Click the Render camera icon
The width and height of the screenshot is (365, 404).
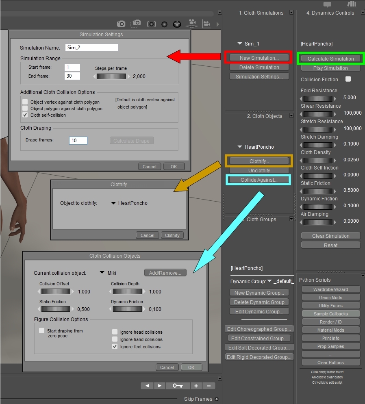pos(121,24)
